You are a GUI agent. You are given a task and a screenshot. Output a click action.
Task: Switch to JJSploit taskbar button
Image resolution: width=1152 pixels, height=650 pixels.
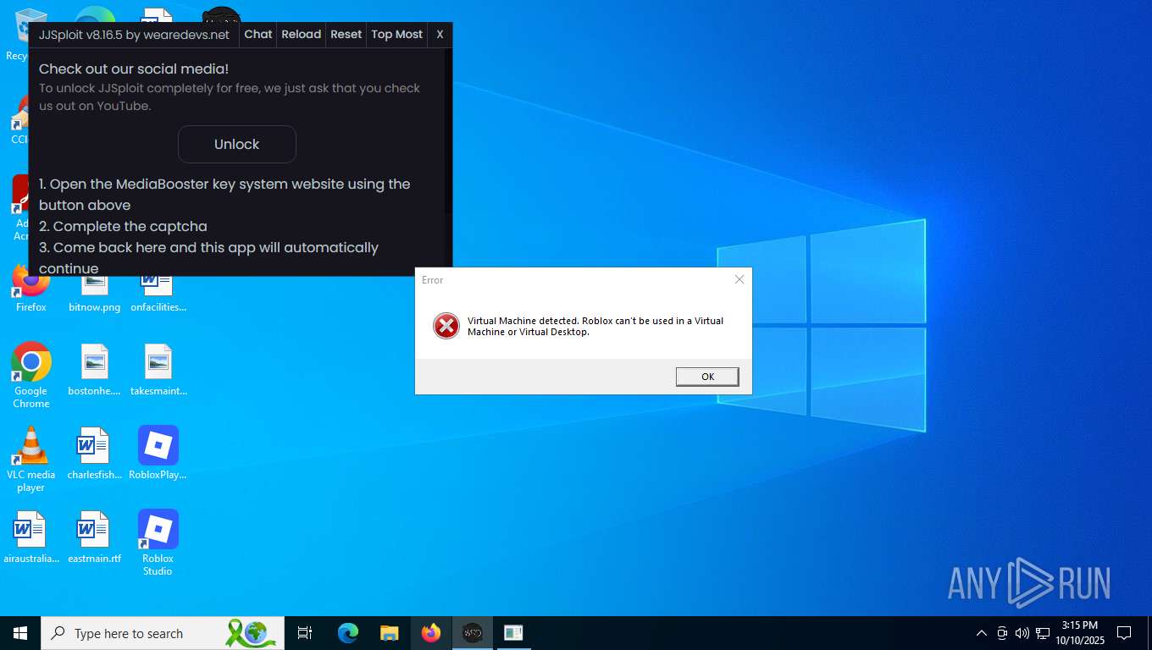pyautogui.click(x=473, y=633)
